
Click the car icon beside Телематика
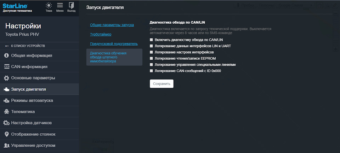pyautogui.click(x=7, y=112)
